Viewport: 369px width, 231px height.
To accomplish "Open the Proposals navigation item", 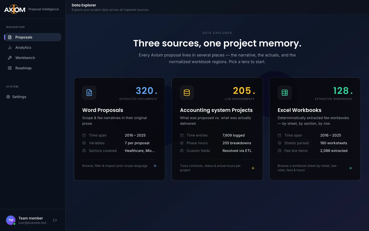I will point(33,37).
